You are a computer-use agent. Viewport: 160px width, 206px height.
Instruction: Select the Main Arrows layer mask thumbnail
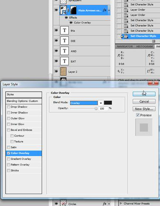[74, 10]
